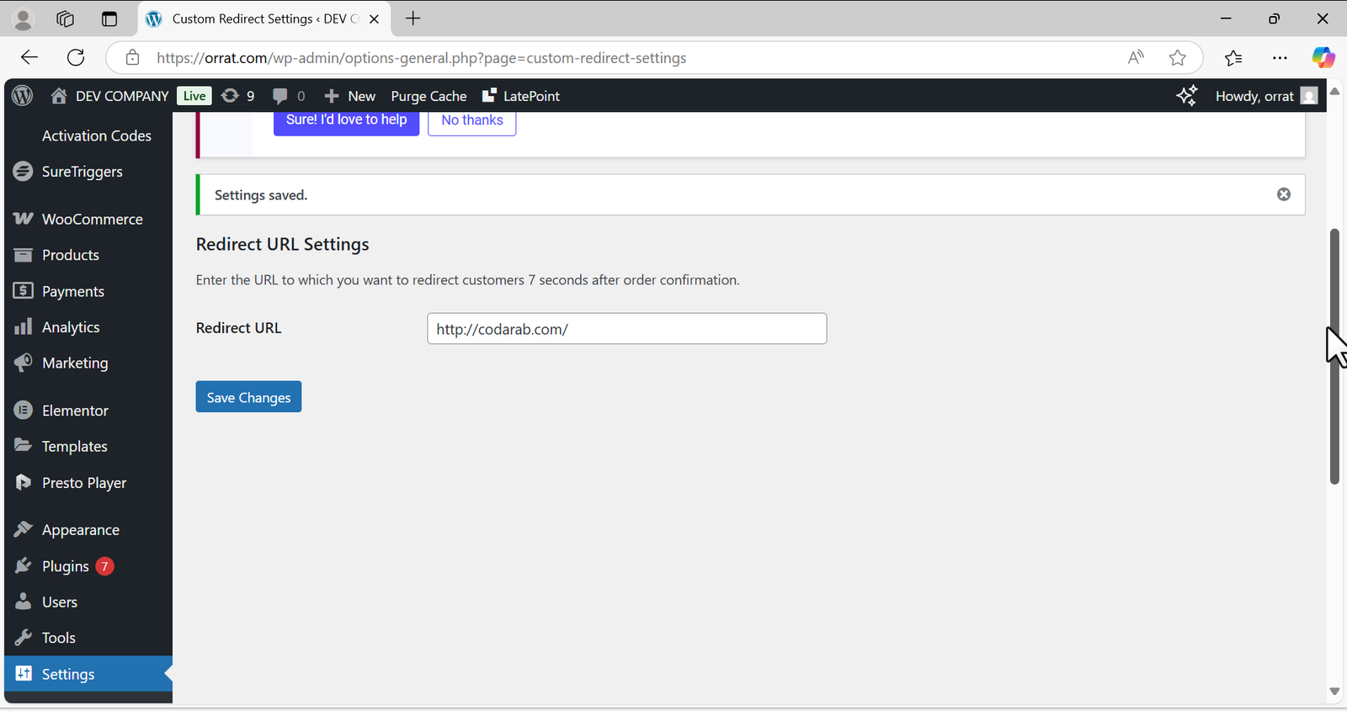
Task: Click Purge Cache in admin bar
Action: 429,96
